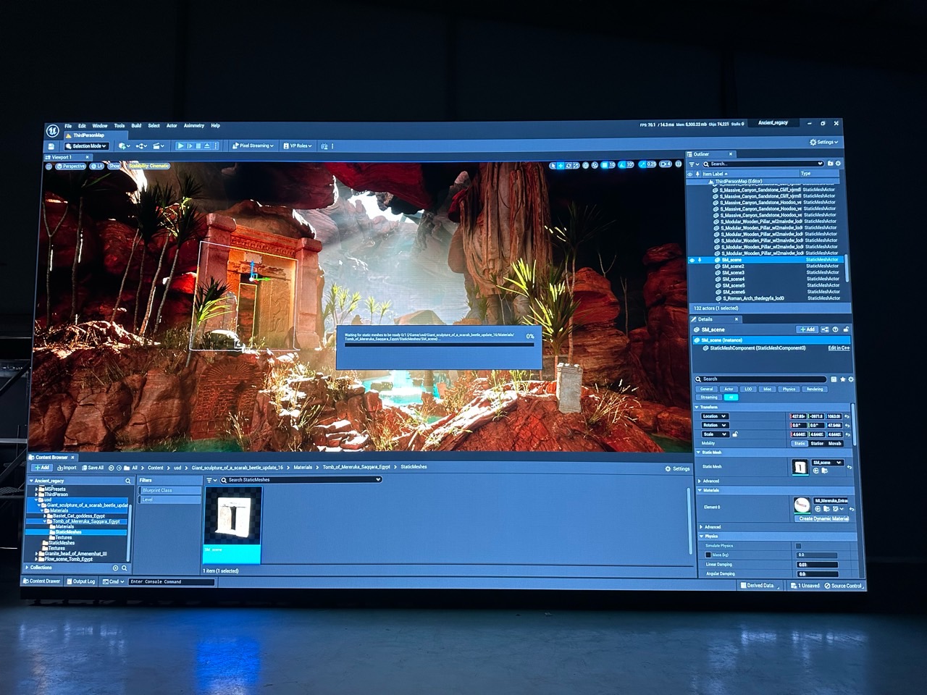Viewport: 927px width, 695px height.
Task: Open the Tools menu
Action: (119, 126)
